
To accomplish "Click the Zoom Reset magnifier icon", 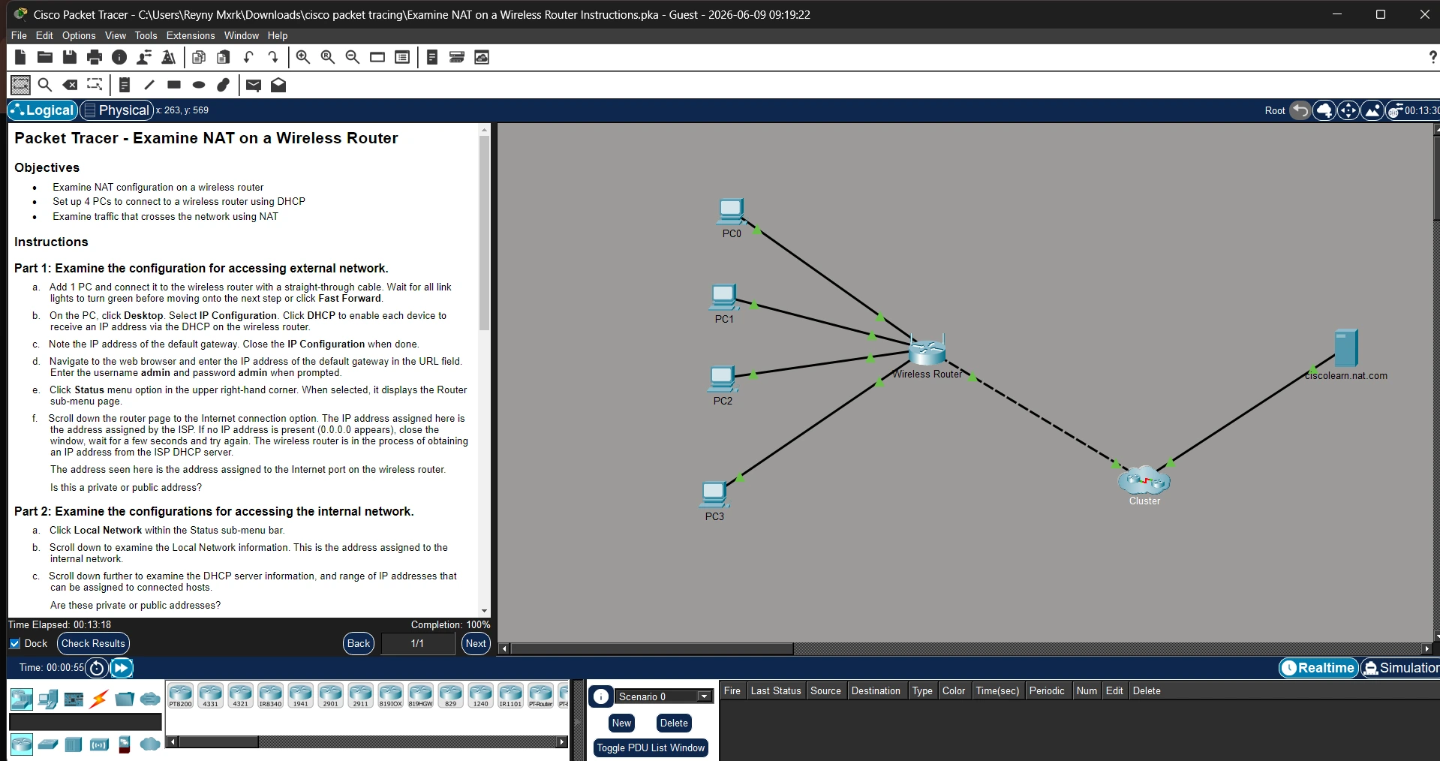I will point(328,57).
